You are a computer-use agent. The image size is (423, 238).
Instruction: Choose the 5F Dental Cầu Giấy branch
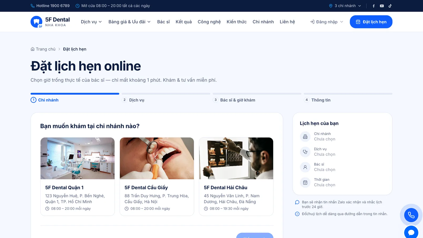pyautogui.click(x=157, y=177)
